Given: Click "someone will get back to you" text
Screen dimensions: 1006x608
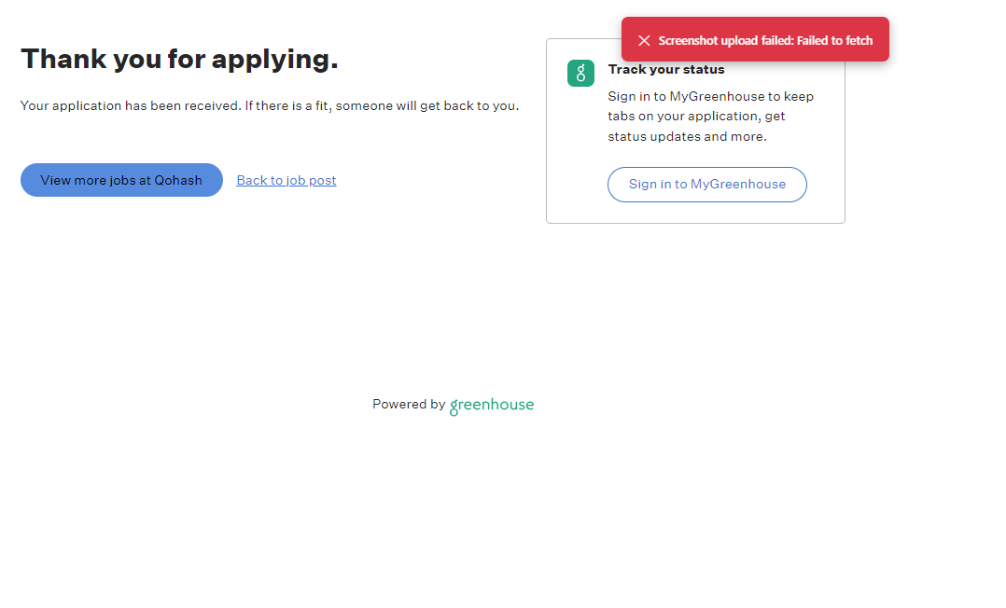Looking at the screenshot, I should (426, 105).
